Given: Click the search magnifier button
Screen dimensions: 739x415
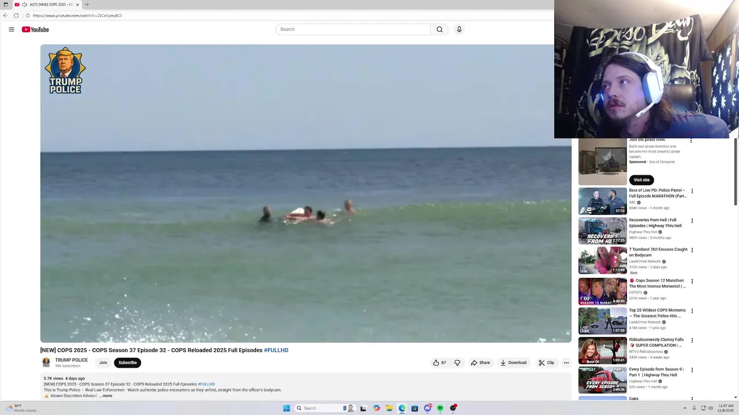Looking at the screenshot, I should (x=439, y=29).
